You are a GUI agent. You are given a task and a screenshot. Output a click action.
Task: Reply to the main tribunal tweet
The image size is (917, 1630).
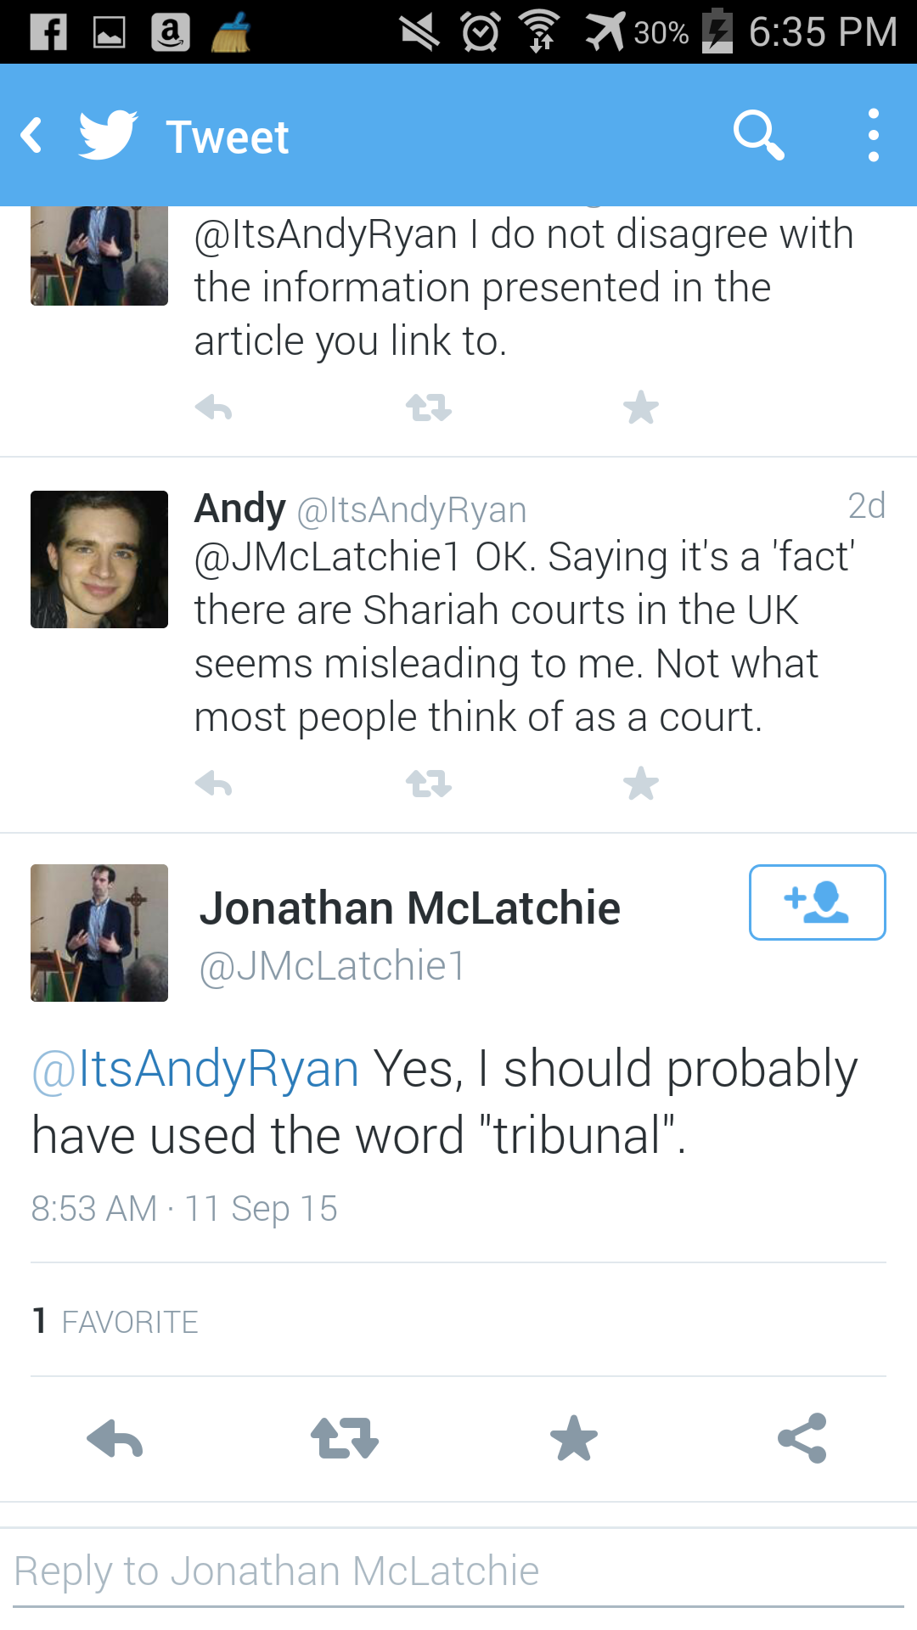[115, 1438]
